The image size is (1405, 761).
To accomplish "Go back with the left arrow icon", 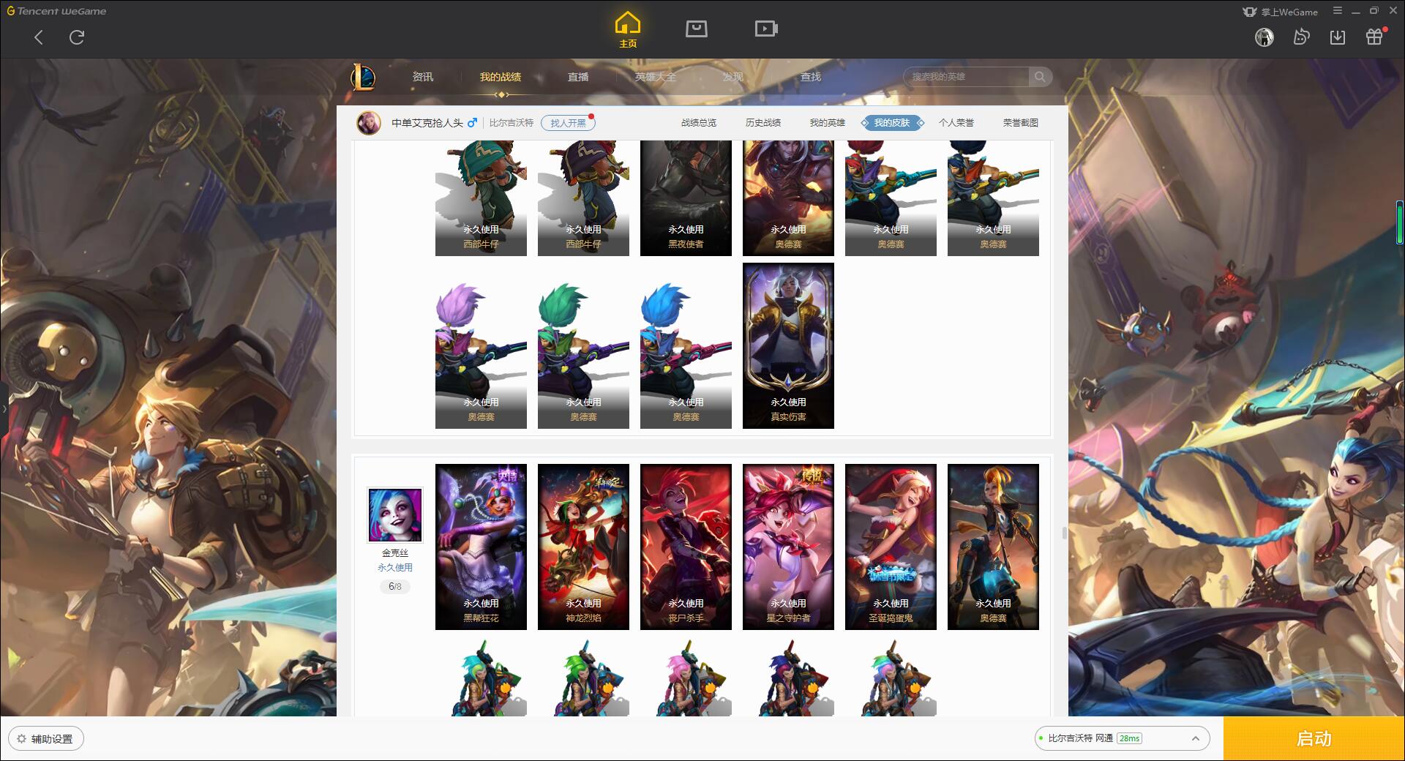I will tap(39, 37).
